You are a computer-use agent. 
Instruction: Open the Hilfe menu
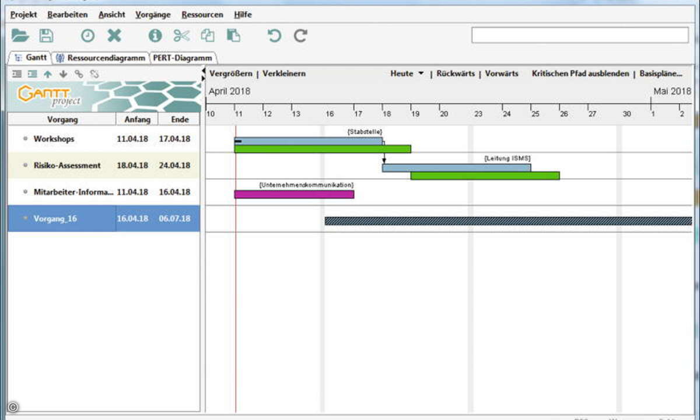point(243,15)
